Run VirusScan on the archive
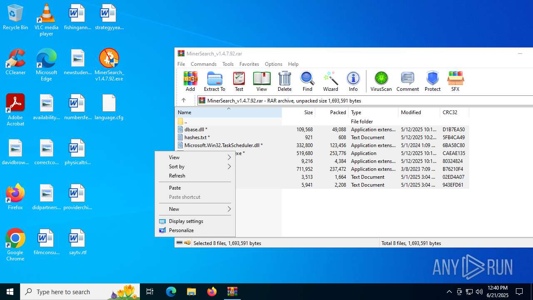533x300 pixels. point(381,81)
